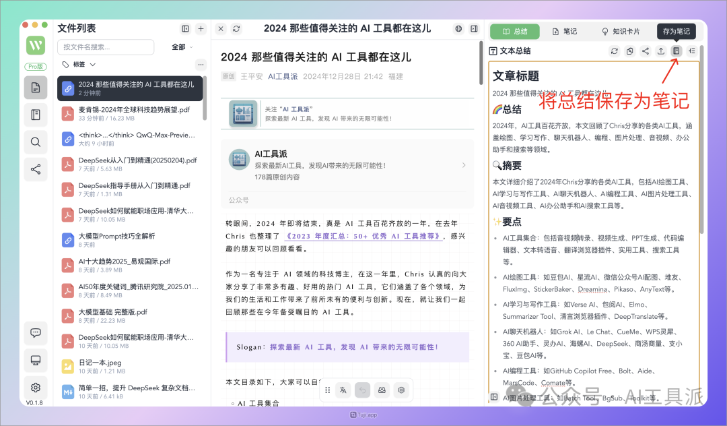Image resolution: width=727 pixels, height=426 pixels.
Task: Add a new file with plus button
Action: (201, 29)
